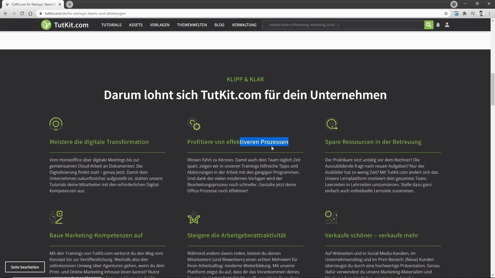Click the TutKit.com logo icon
Viewport: 495px width, 278px height.
point(46,25)
